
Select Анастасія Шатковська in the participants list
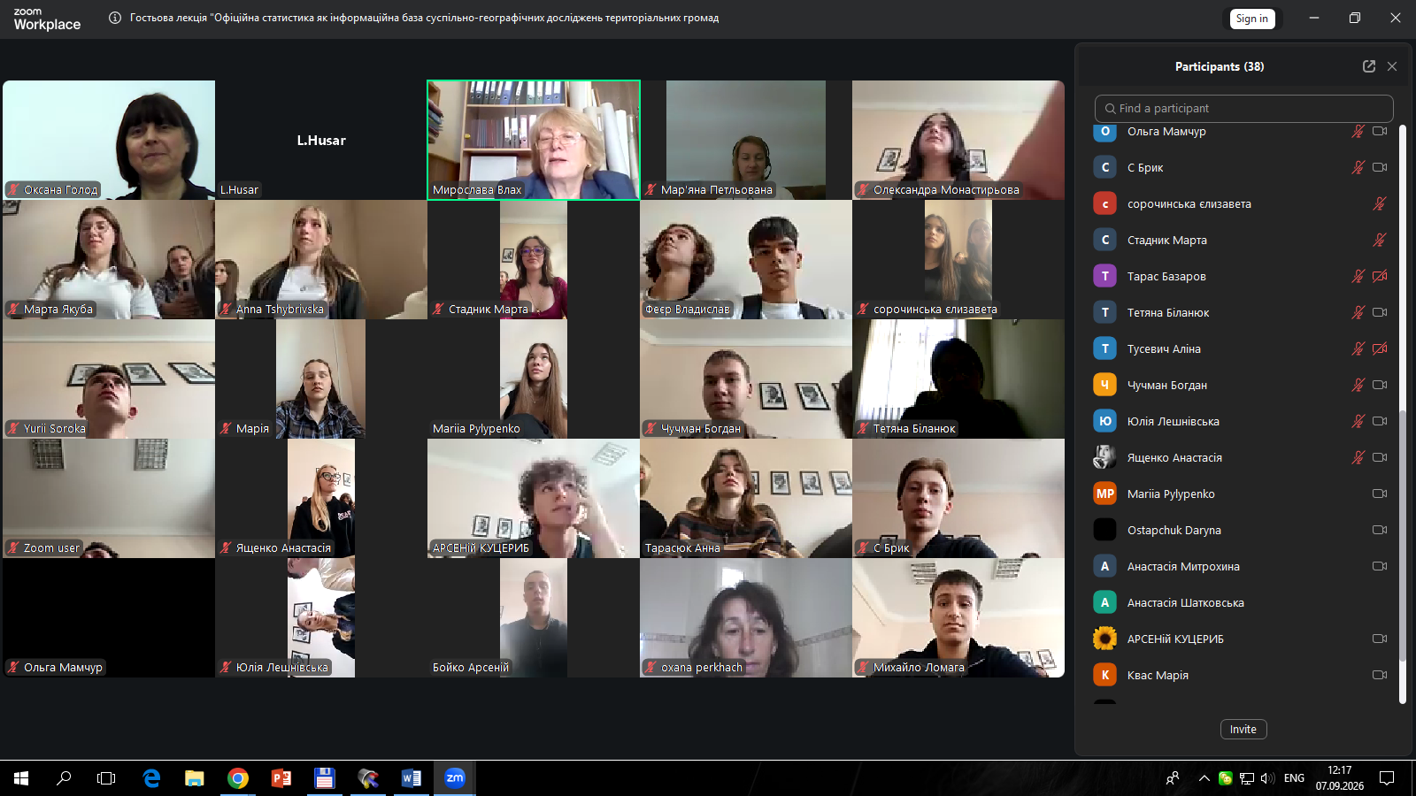pyautogui.click(x=1243, y=602)
